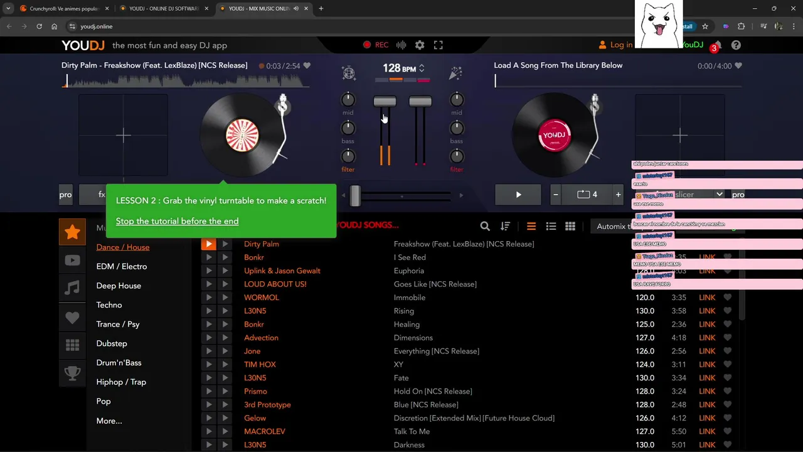
Task: Load Healing to right deck with second arrow
Action: pyautogui.click(x=225, y=325)
